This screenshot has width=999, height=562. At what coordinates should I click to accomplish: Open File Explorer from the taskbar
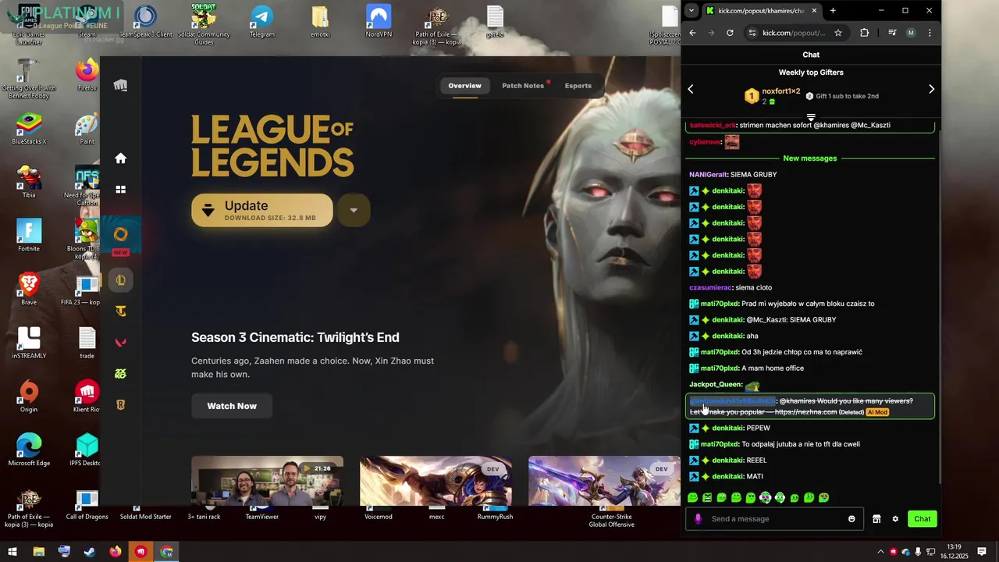(x=38, y=552)
